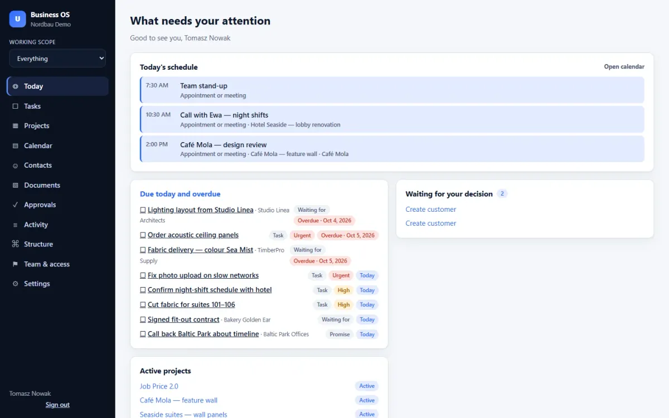This screenshot has height=418, width=669.
Task: Click the Active badge for Job Price 2.0
Action: [x=367, y=386]
